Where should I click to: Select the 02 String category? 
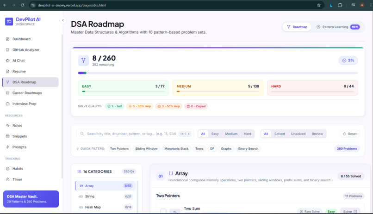point(106,196)
